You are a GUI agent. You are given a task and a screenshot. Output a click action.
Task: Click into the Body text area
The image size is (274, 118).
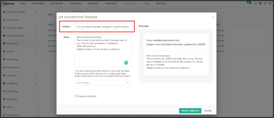point(103,51)
